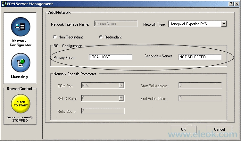Select the Non Redundant radio button

[54, 37]
